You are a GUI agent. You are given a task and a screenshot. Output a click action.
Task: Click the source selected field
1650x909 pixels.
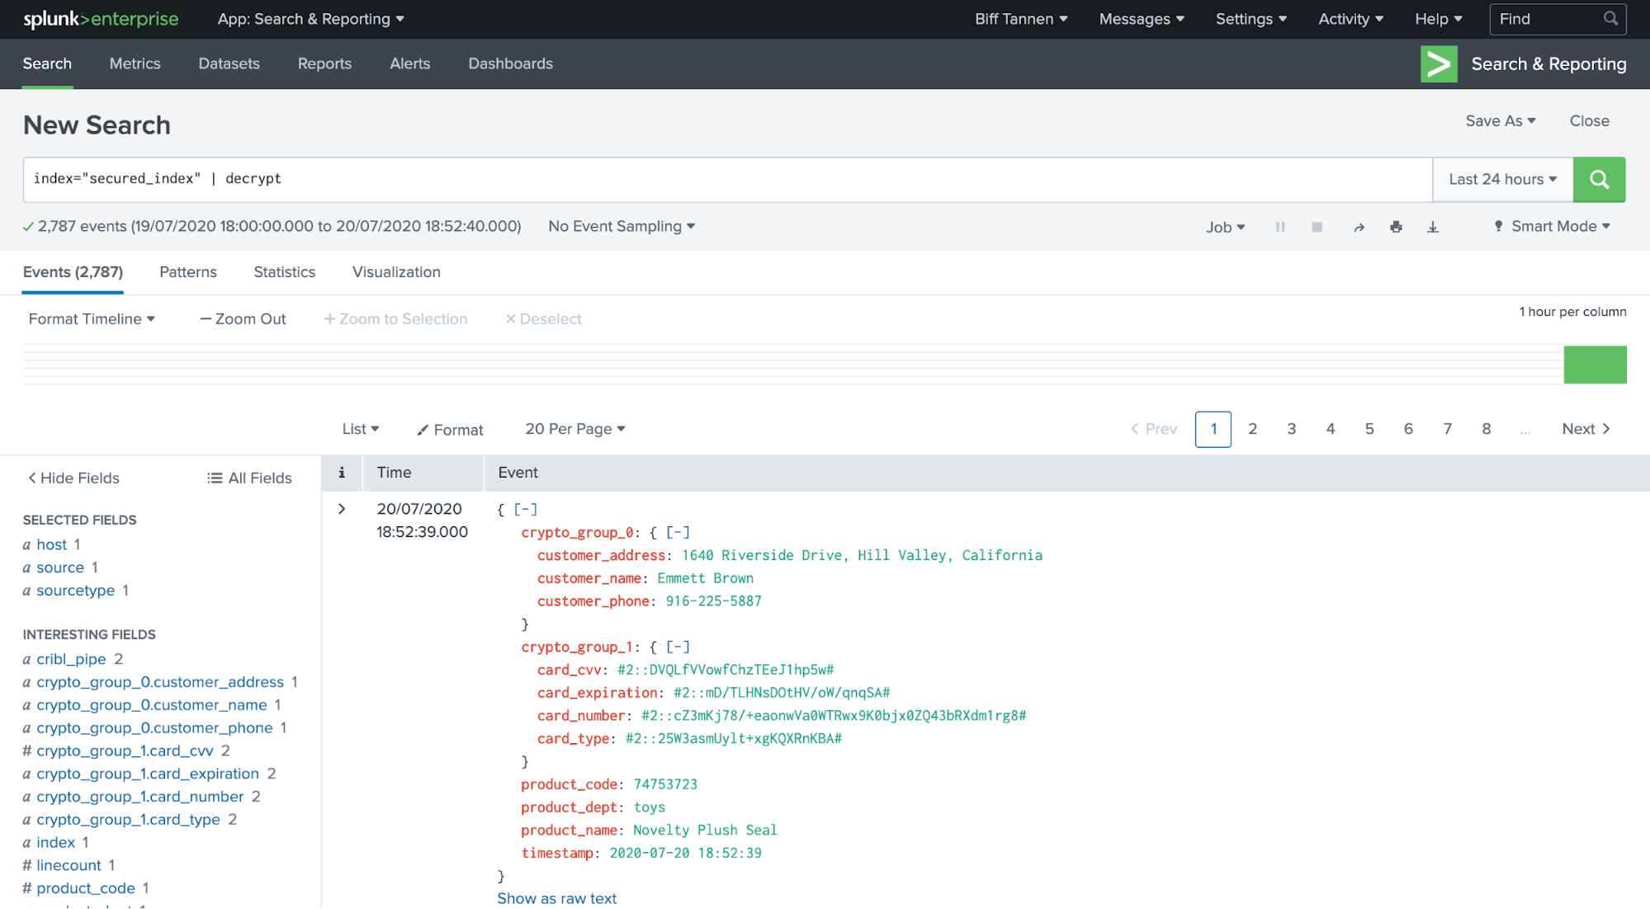click(59, 568)
